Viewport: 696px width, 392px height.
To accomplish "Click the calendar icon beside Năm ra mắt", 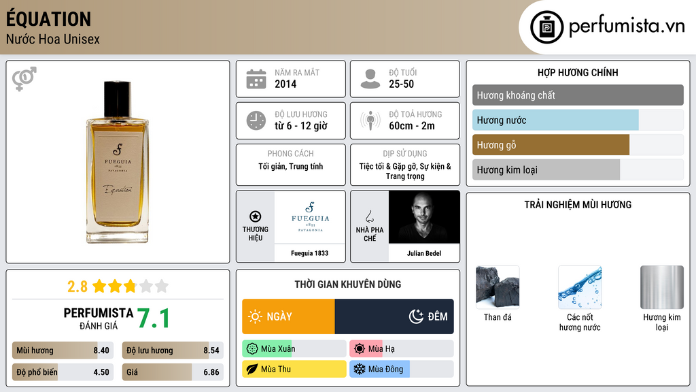I will 256,79.
